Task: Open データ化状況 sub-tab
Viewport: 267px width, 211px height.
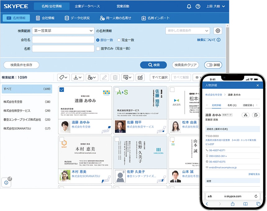Action: coord(77,18)
